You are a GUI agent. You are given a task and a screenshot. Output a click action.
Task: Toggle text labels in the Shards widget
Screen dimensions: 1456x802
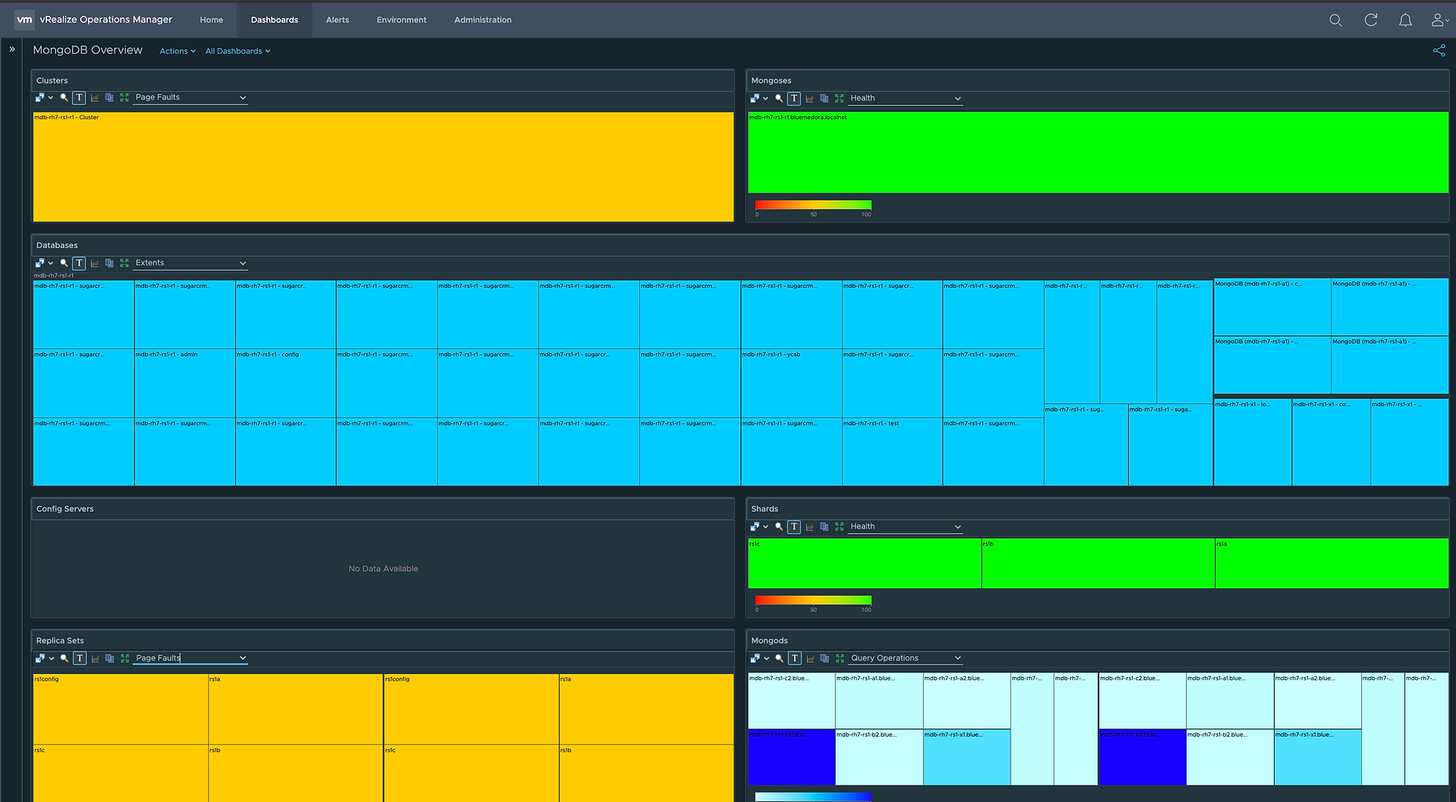pyautogui.click(x=794, y=527)
